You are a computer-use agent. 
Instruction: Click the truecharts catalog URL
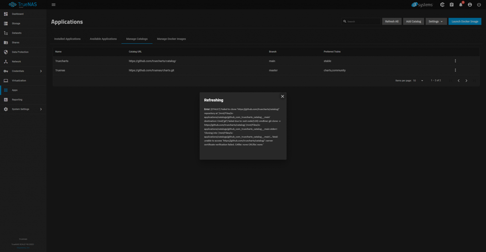point(152,61)
